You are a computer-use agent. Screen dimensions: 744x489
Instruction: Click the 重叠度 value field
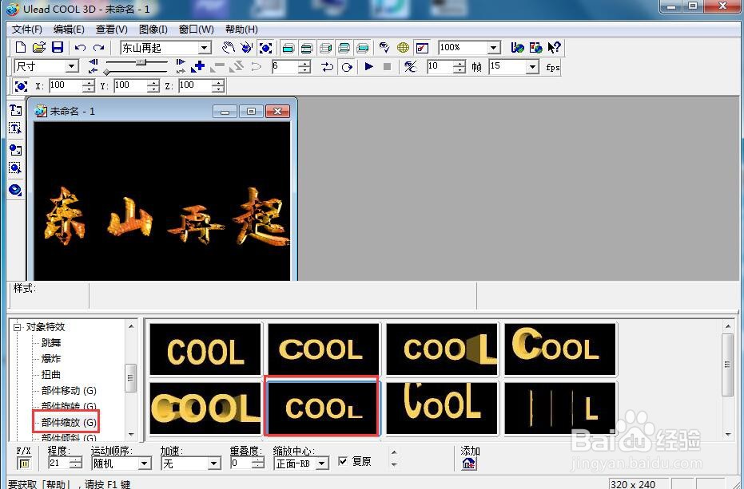click(241, 463)
